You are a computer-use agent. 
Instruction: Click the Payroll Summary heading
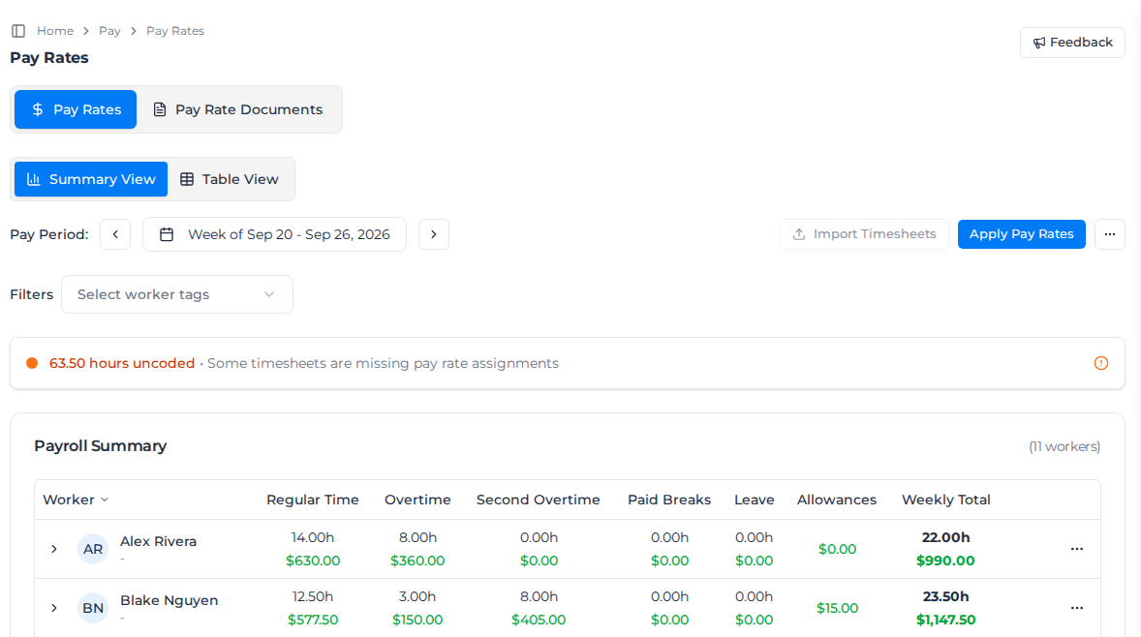click(101, 445)
